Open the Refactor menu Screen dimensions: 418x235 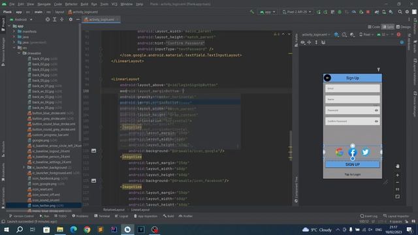pyautogui.click(x=71, y=5)
